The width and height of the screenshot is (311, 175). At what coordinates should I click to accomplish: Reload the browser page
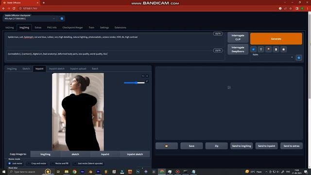click(x=14, y=8)
